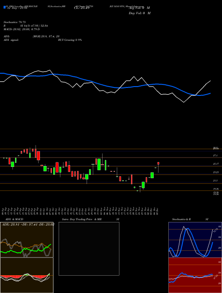Click the 'Intra Day Trading Price & MR' title

click(82, 219)
